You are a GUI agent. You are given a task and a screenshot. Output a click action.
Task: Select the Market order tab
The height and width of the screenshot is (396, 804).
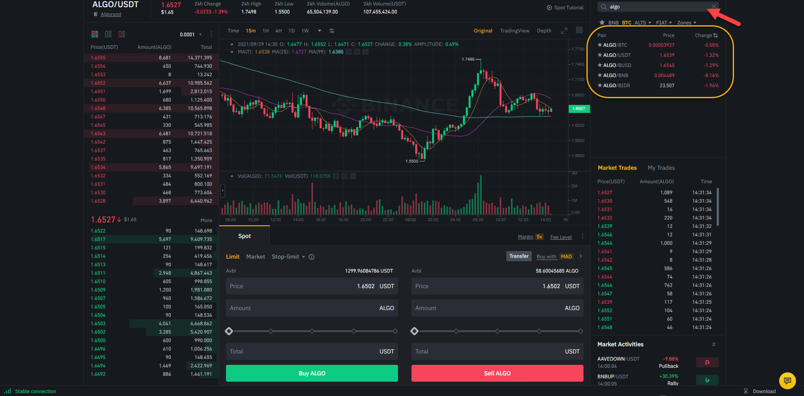(x=255, y=257)
